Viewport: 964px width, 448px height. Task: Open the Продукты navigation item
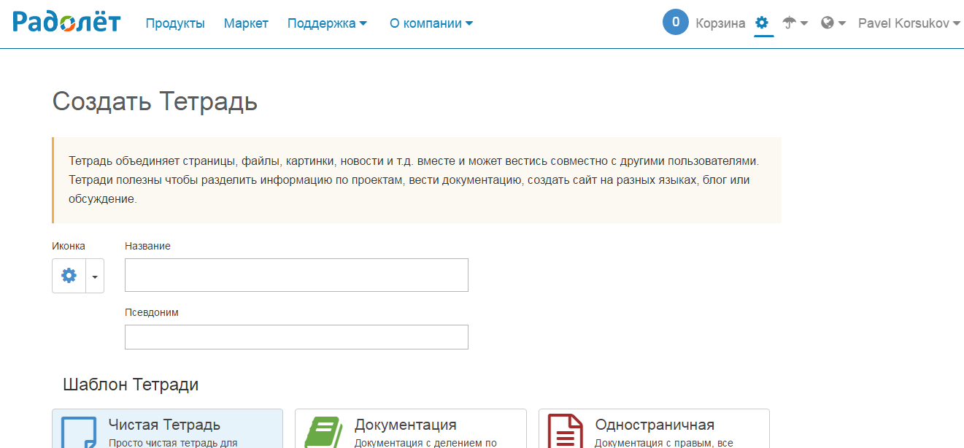[175, 23]
